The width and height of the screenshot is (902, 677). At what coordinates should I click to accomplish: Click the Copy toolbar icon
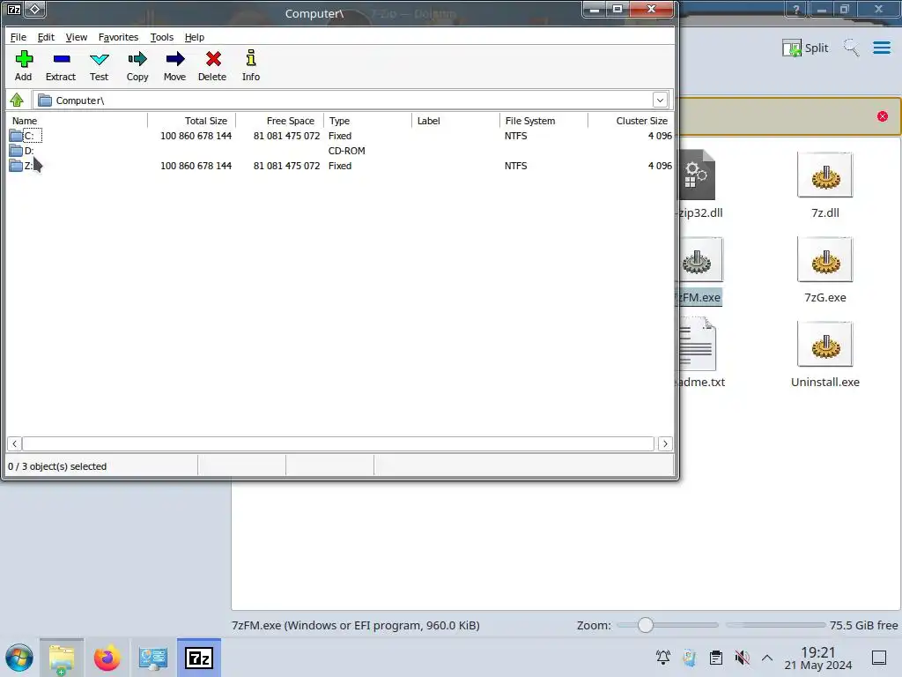pyautogui.click(x=137, y=59)
